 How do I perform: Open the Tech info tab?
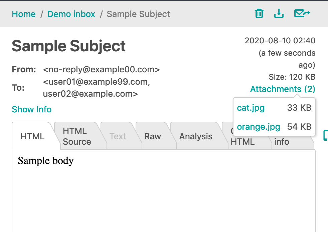(282, 142)
